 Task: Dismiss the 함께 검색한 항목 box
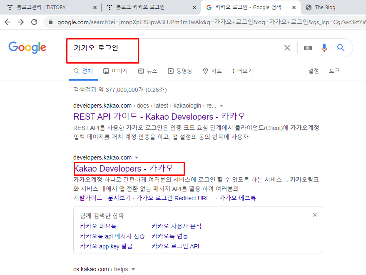(x=315, y=215)
